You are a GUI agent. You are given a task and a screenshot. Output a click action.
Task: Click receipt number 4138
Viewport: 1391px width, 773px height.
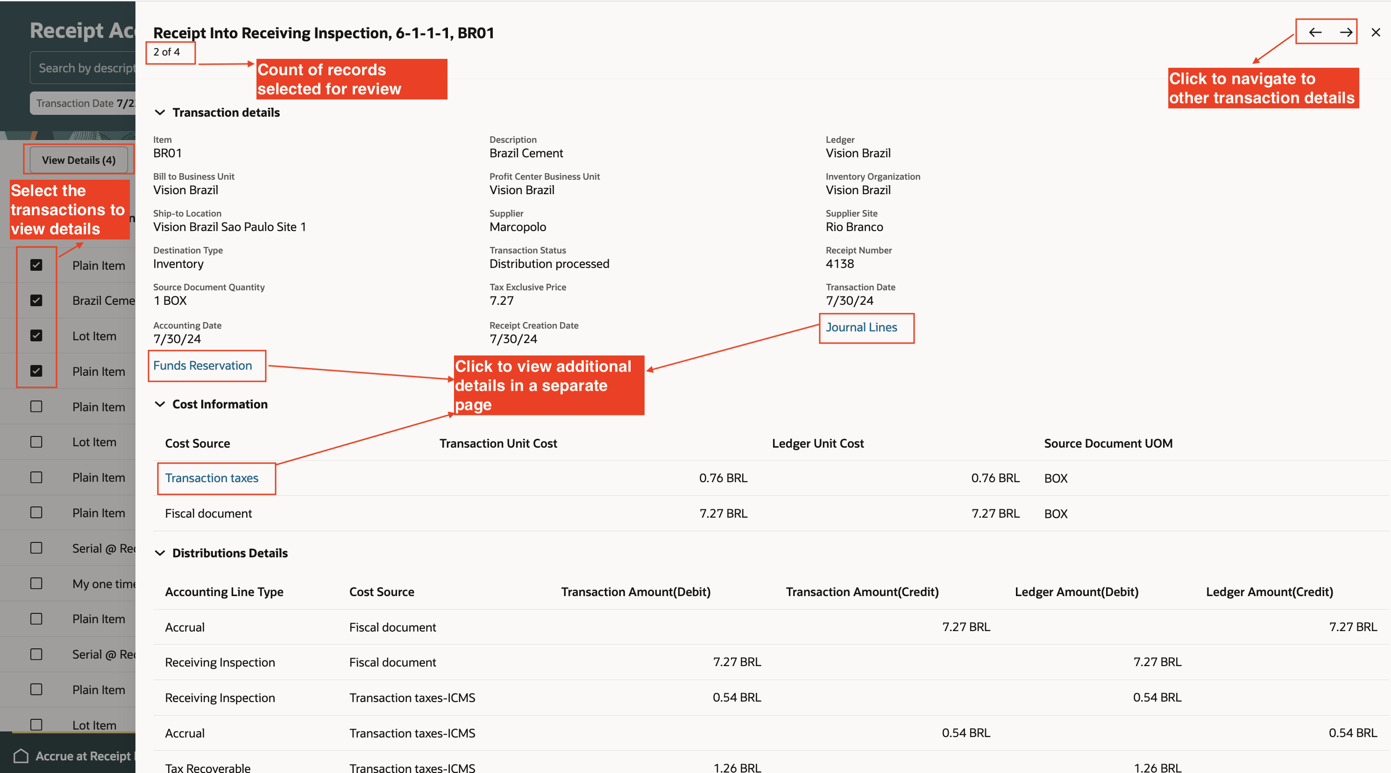[840, 263]
